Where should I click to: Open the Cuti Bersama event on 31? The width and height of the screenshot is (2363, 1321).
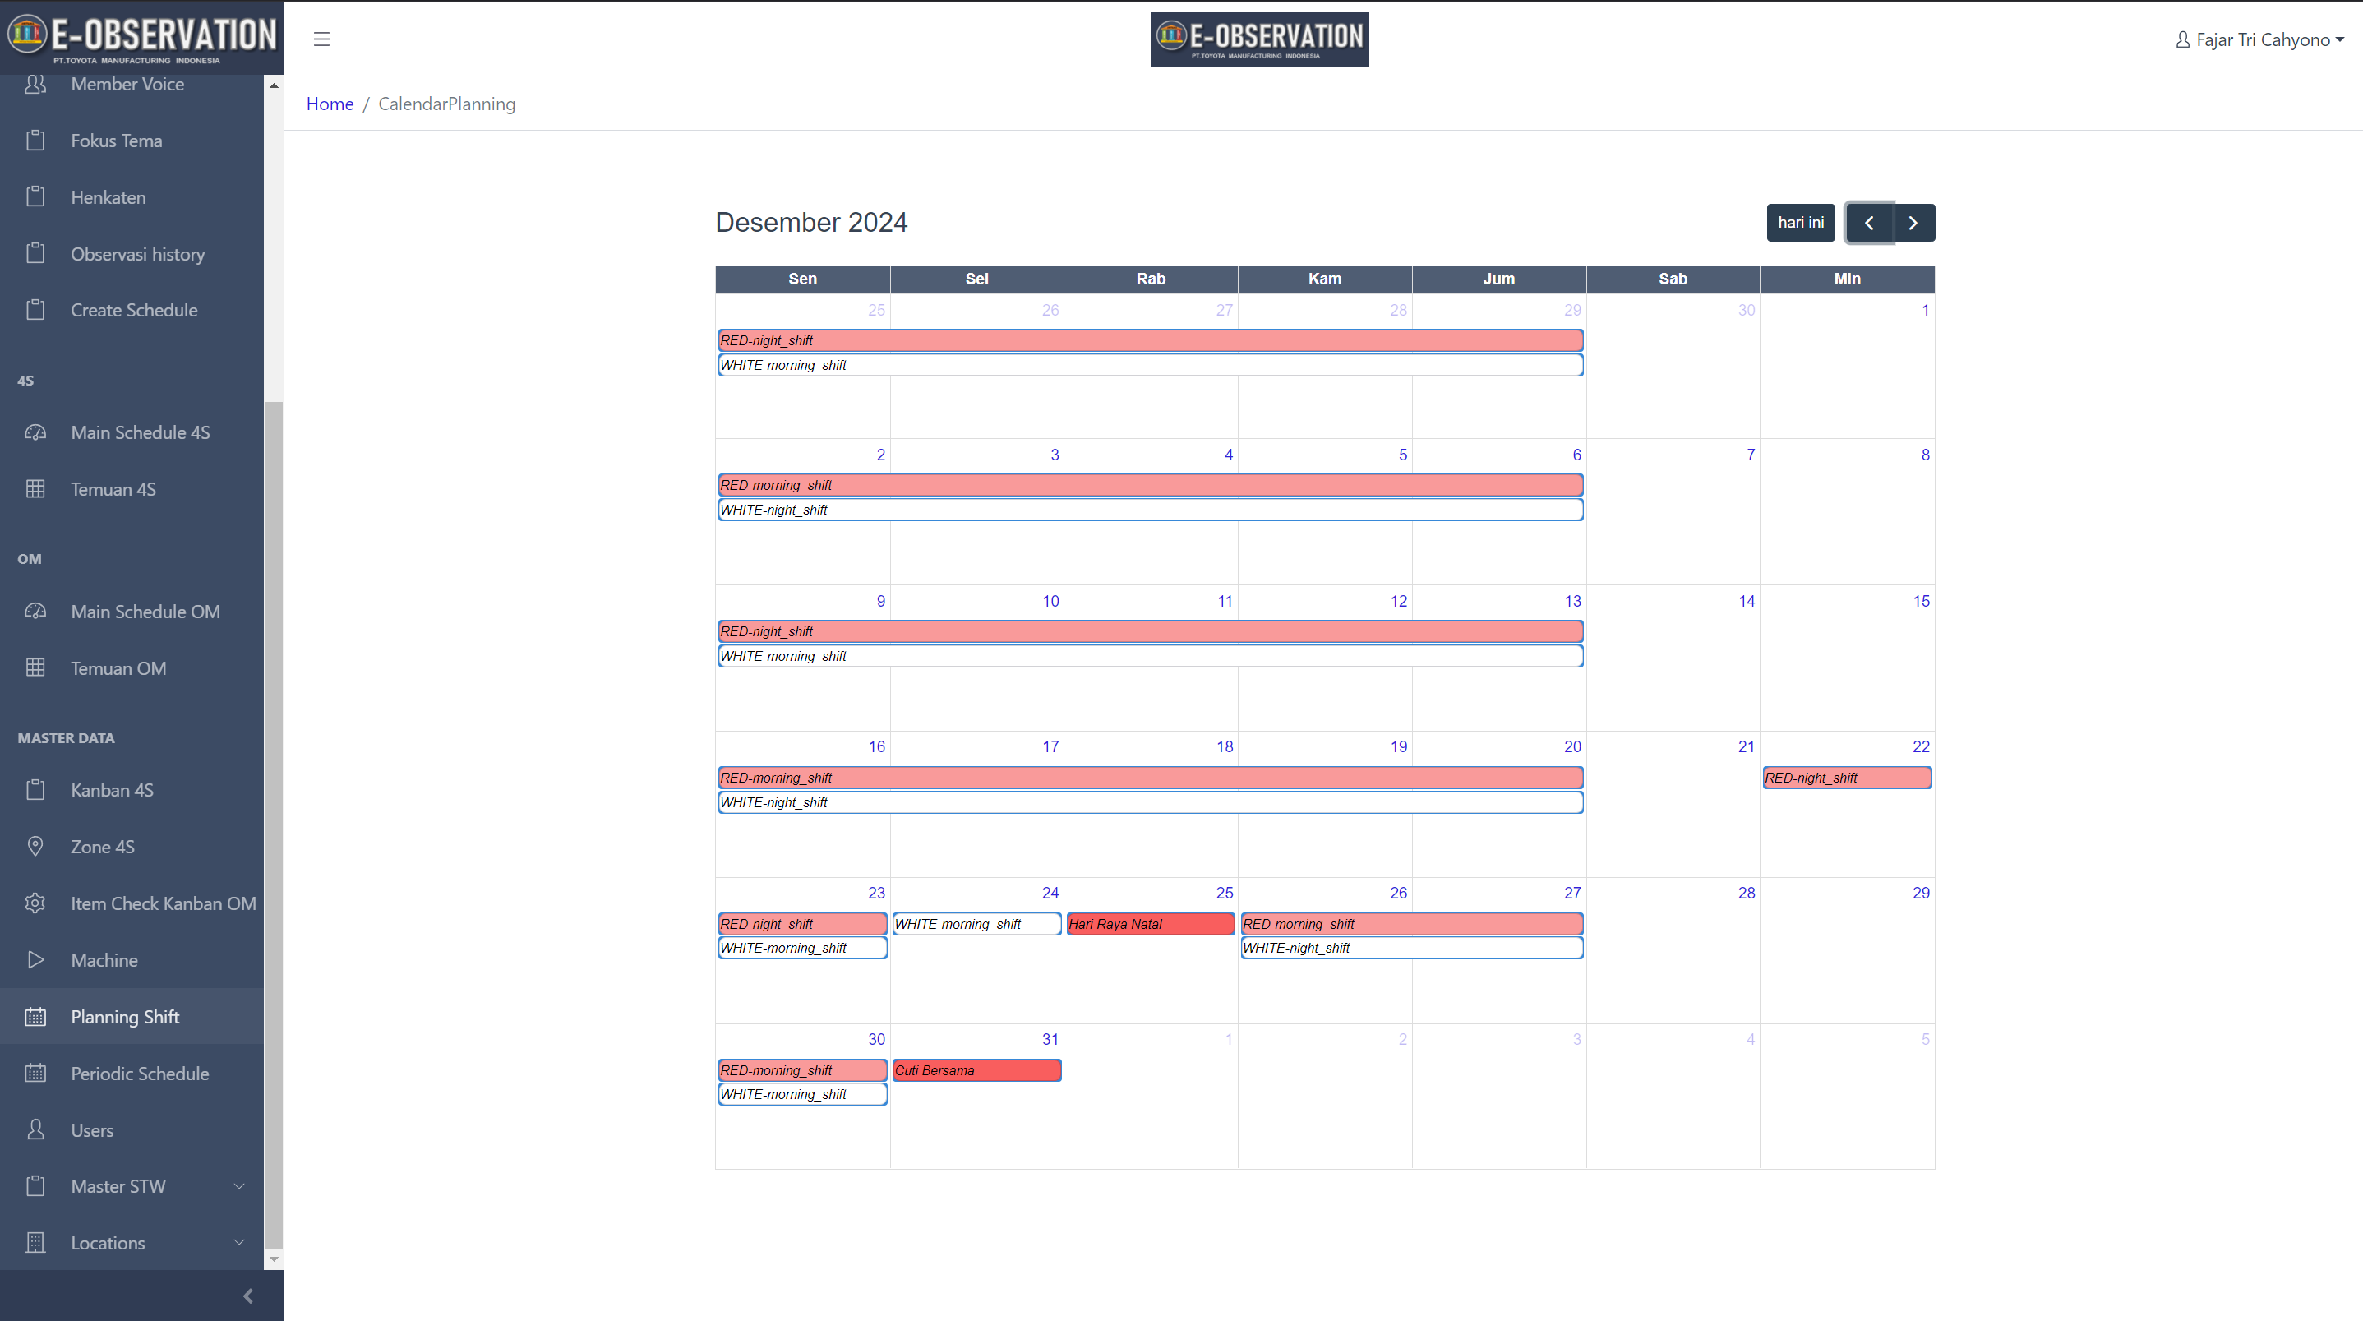pyautogui.click(x=977, y=1070)
